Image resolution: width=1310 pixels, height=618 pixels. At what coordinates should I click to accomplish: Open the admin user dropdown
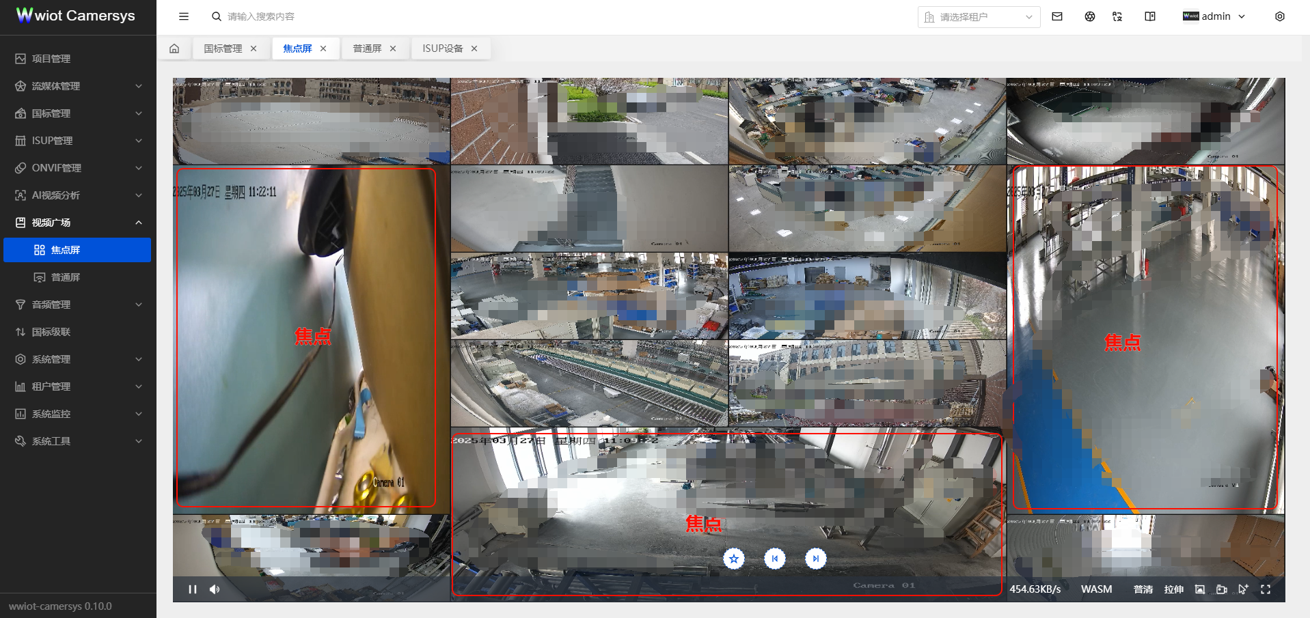[x=1214, y=16]
